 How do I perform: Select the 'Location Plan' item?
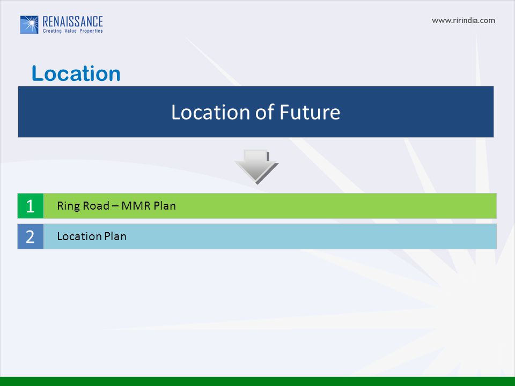point(270,236)
